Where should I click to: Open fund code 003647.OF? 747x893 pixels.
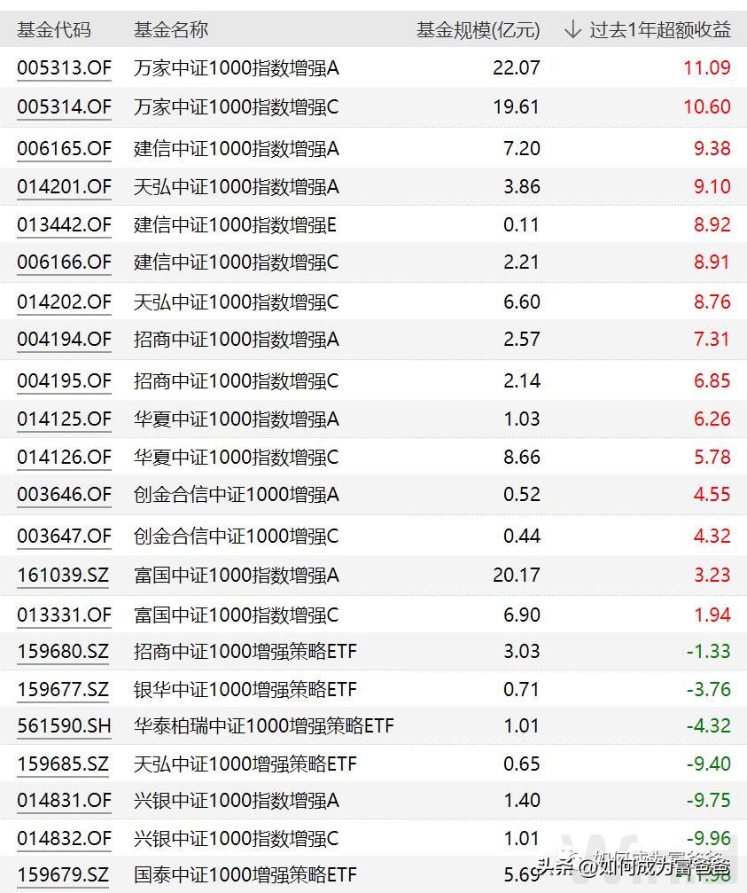tap(65, 536)
